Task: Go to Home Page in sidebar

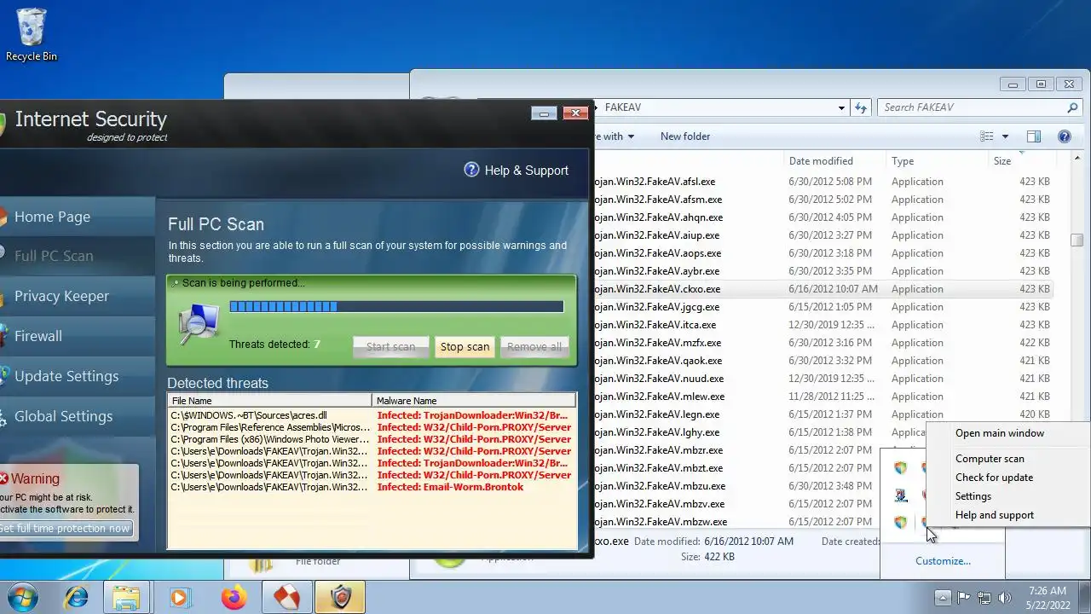Action: pyautogui.click(x=77, y=217)
